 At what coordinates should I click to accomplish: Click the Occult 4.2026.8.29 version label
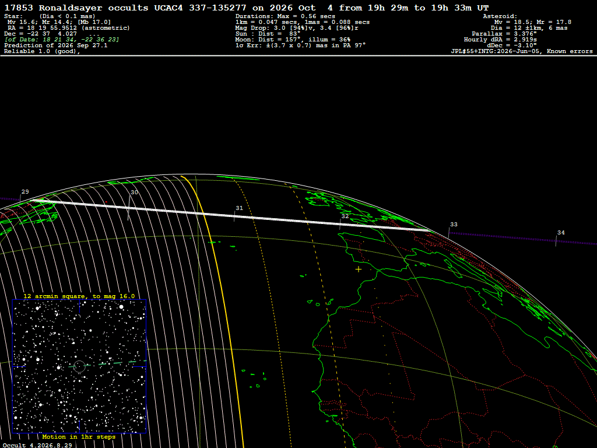[38, 445]
